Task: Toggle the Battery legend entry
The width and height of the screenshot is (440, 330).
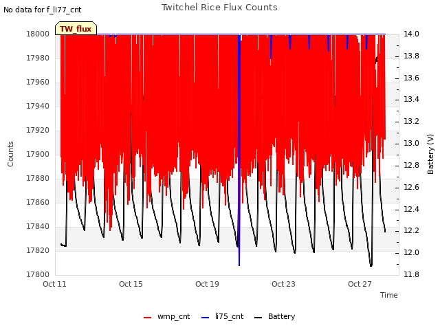Action: pyautogui.click(x=274, y=316)
